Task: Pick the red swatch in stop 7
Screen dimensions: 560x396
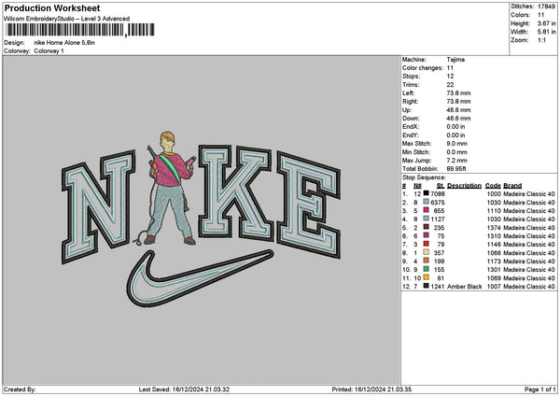Action: tap(427, 244)
